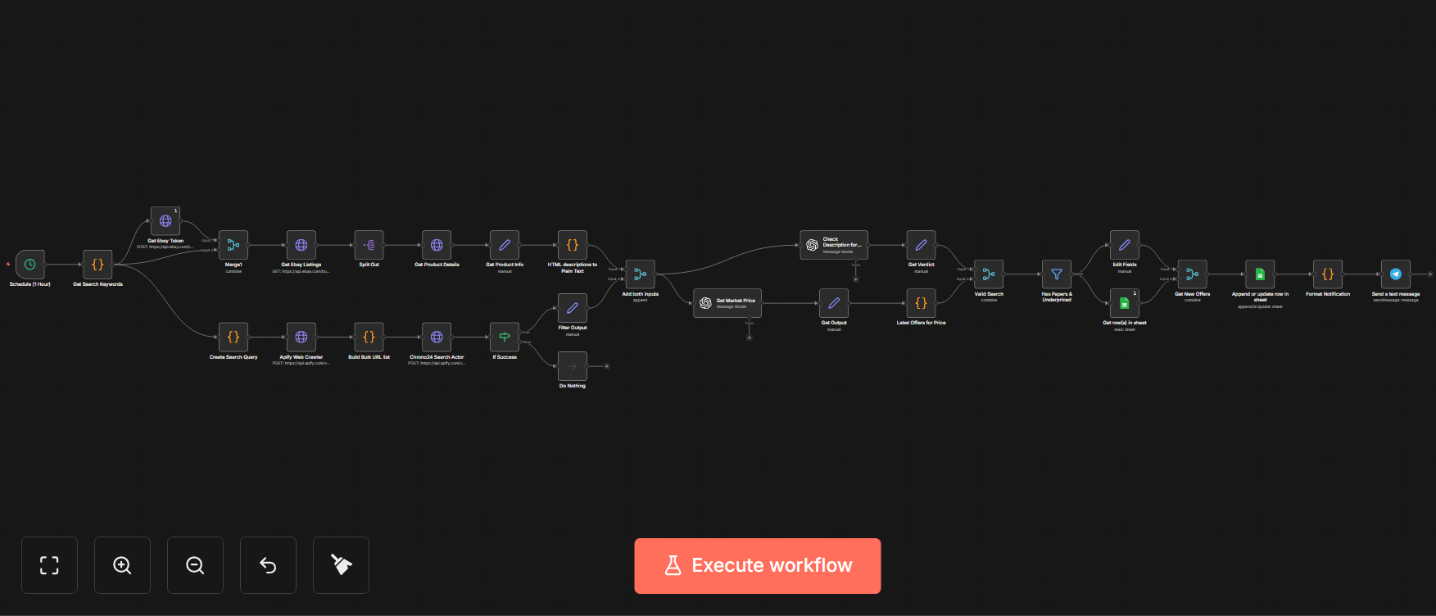The width and height of the screenshot is (1436, 616).
Task: Click the Execute workflow button
Action: click(x=757, y=565)
